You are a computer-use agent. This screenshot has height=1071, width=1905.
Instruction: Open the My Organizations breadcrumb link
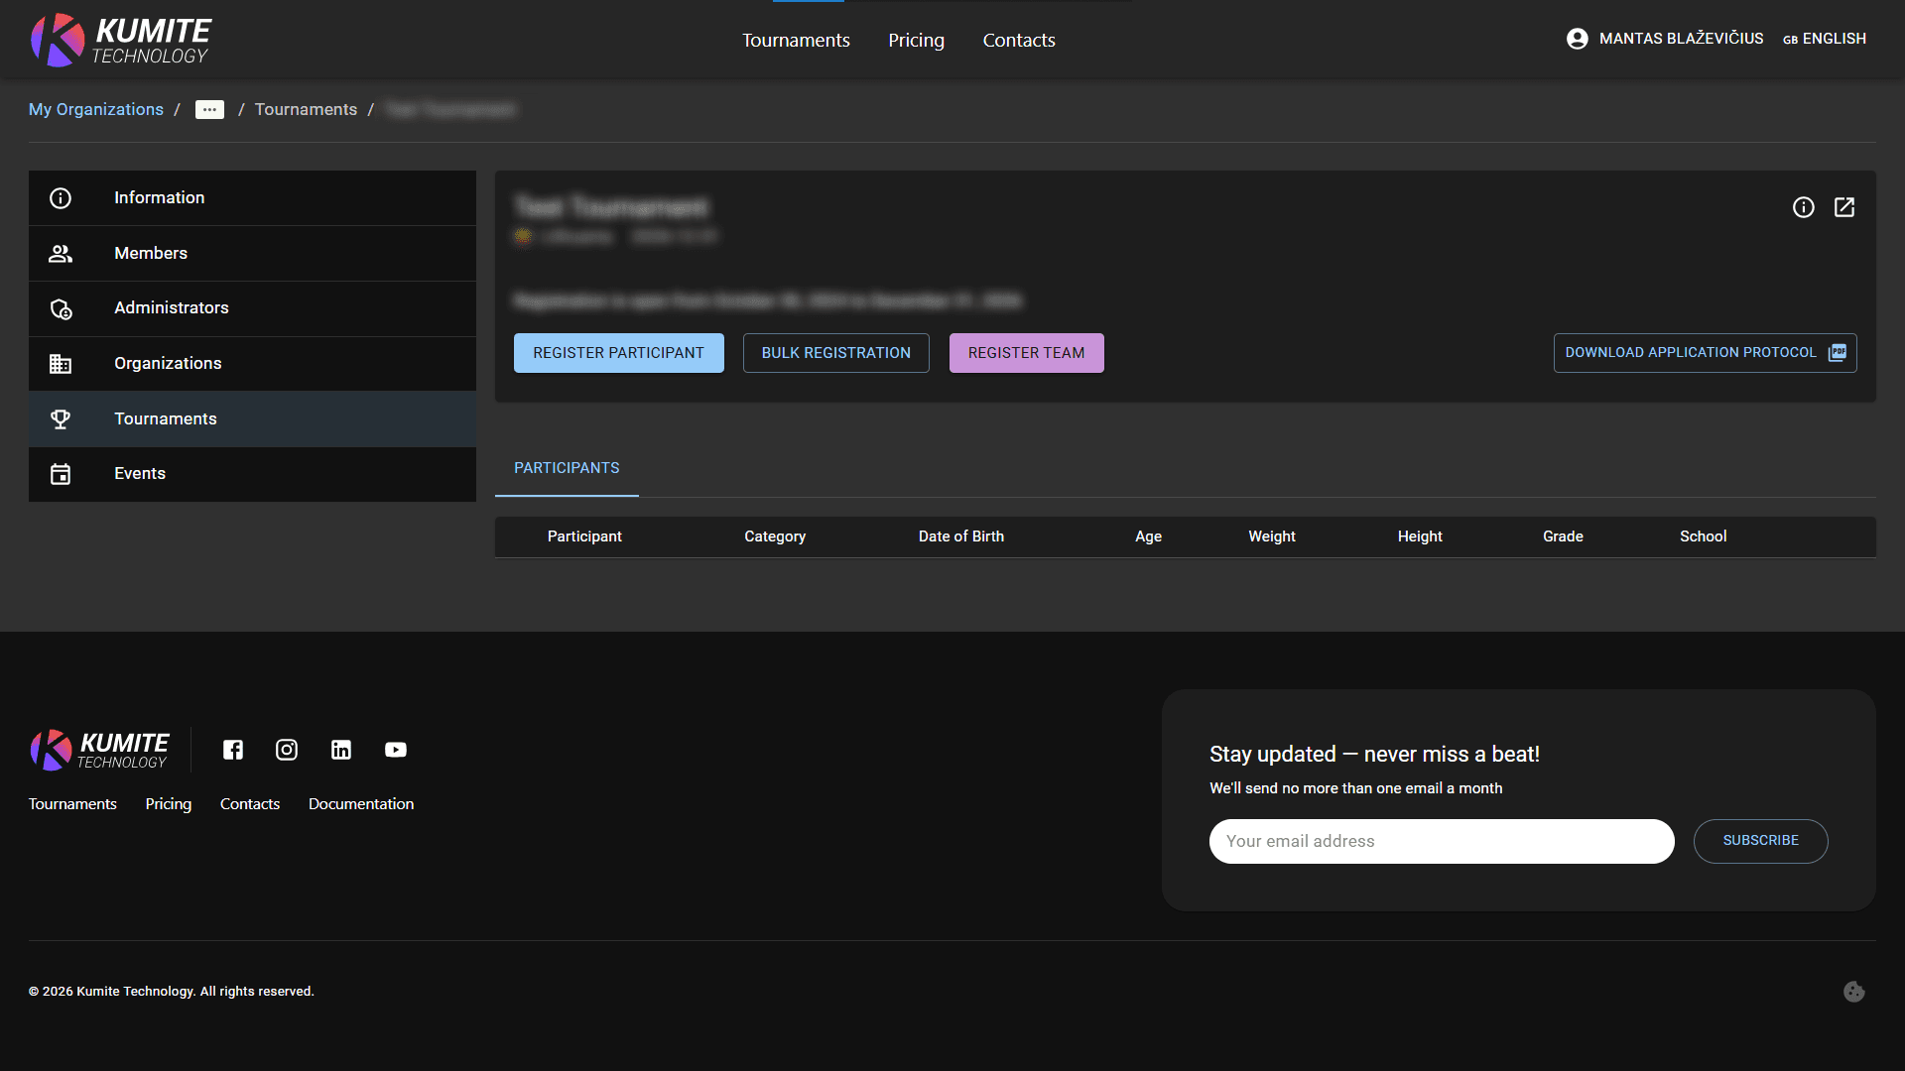click(95, 109)
